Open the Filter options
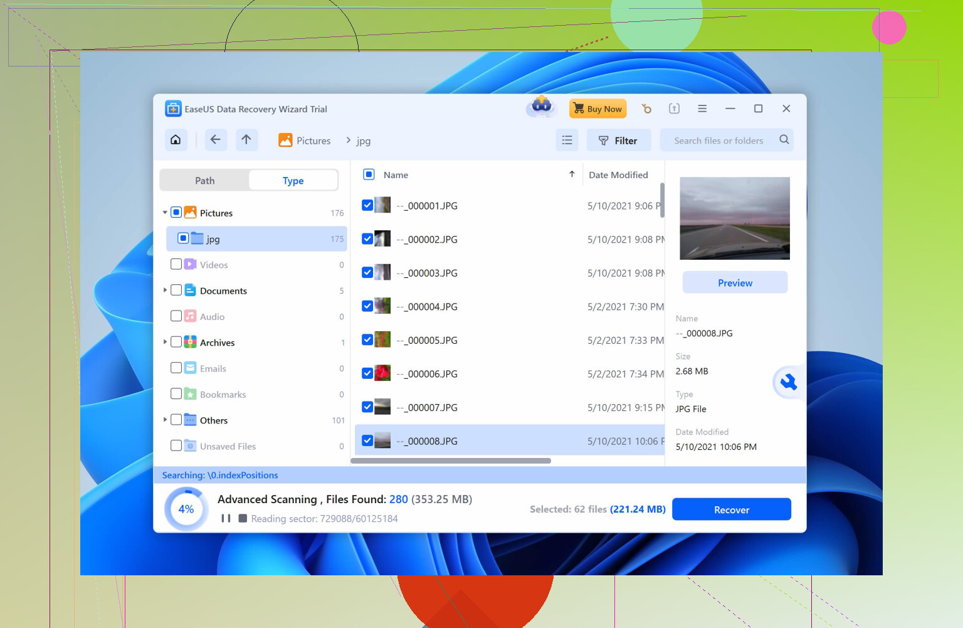Viewport: 963px width, 628px height. pyautogui.click(x=618, y=141)
